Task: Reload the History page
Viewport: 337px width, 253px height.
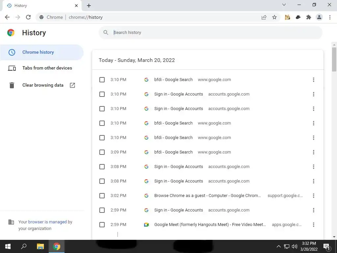Action: pyautogui.click(x=28, y=17)
